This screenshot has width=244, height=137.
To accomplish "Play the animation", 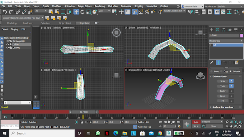I will 169,122.
